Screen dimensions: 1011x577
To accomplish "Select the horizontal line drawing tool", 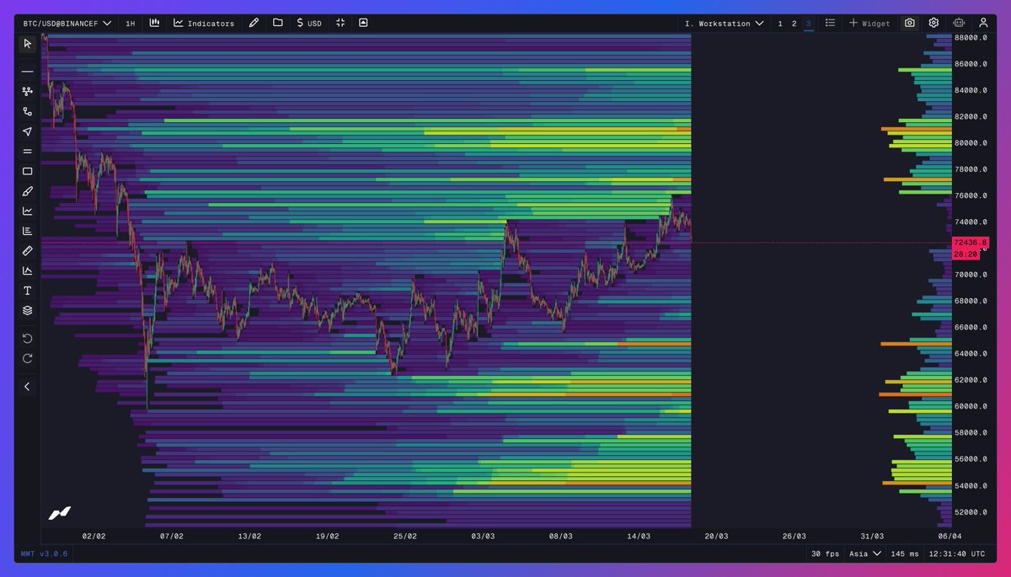I will [27, 72].
